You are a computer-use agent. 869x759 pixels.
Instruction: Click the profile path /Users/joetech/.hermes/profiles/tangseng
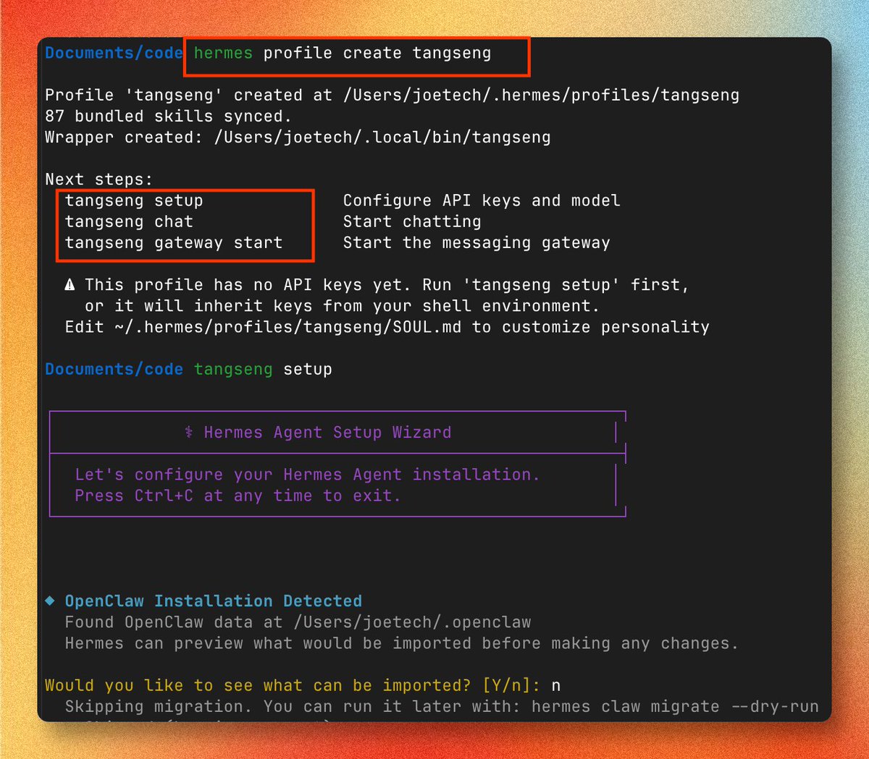click(542, 96)
